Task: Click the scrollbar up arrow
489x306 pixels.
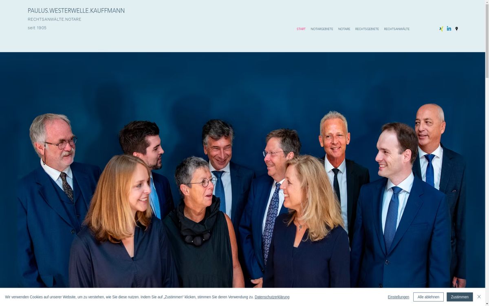Action: click(487, 2)
